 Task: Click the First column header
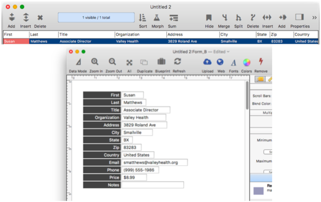(16, 35)
